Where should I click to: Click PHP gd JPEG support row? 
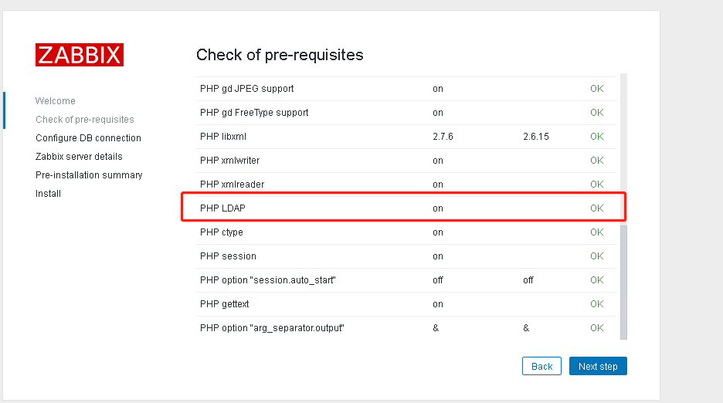click(x=406, y=89)
